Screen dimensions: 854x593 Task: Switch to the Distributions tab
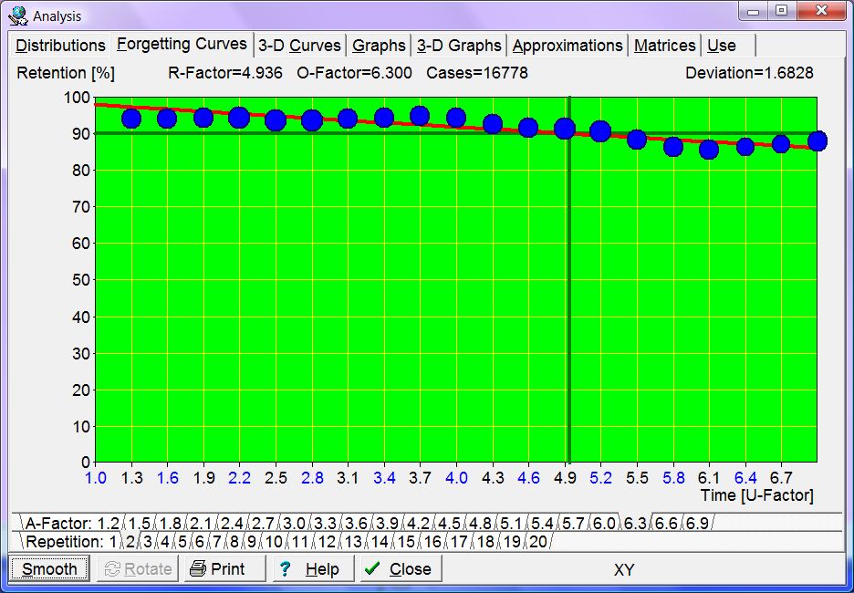point(60,46)
